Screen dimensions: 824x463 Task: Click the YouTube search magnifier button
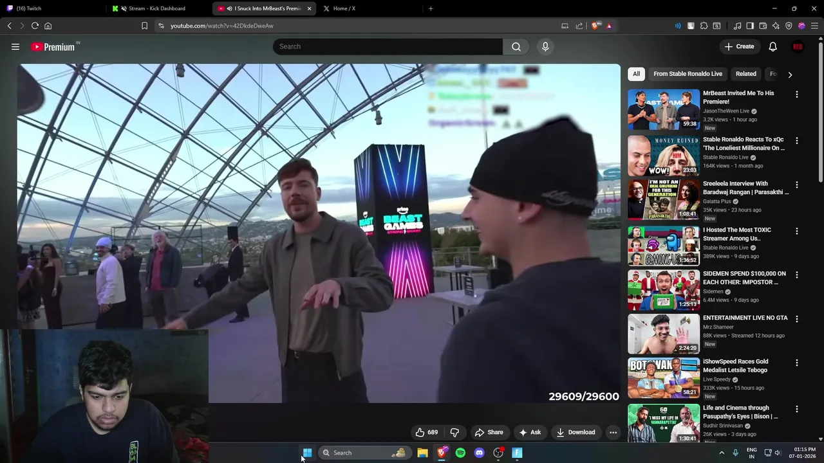(516, 46)
